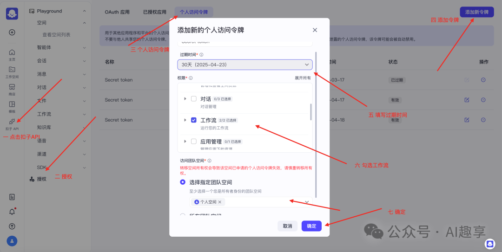Screen dimensions: 502x252
Task: Delete the token dated 04-17
Action: [x=483, y=100]
